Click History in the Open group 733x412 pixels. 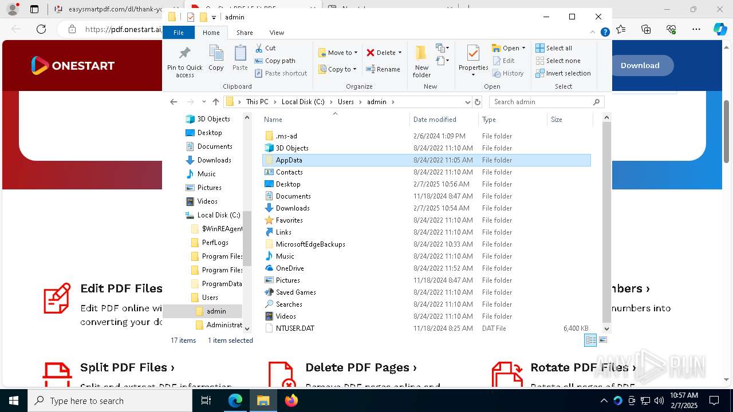click(x=507, y=73)
